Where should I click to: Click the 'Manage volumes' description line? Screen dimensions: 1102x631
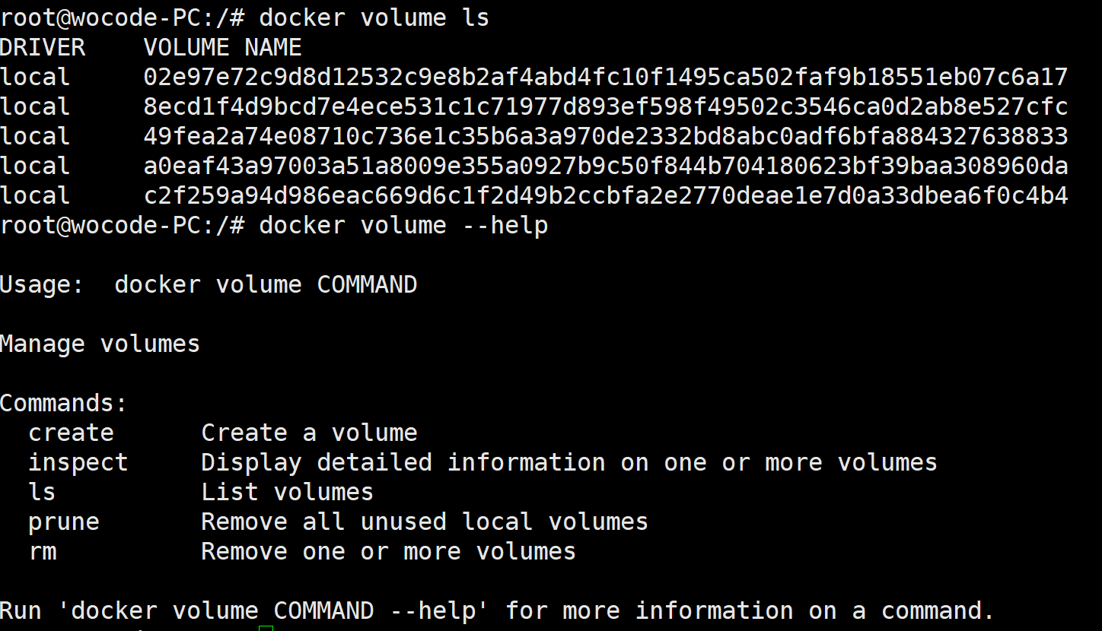100,344
